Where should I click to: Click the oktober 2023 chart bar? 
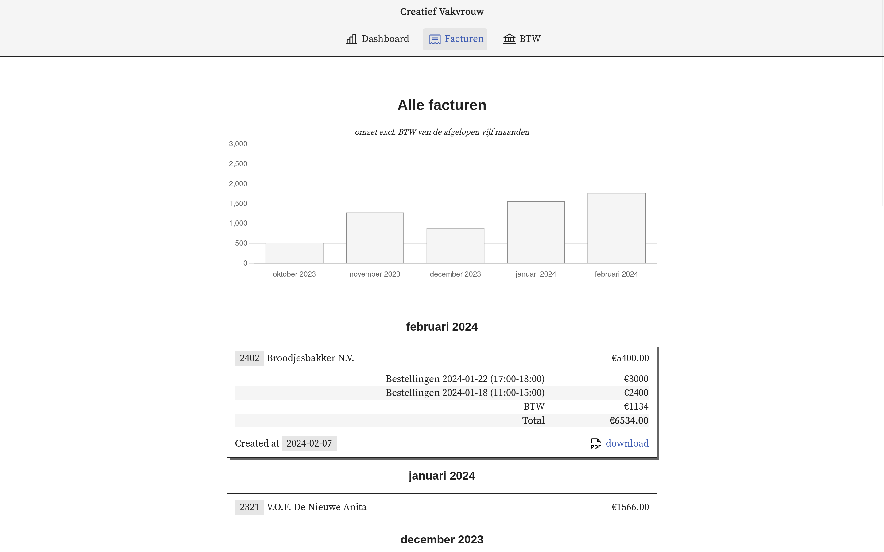[x=294, y=253]
